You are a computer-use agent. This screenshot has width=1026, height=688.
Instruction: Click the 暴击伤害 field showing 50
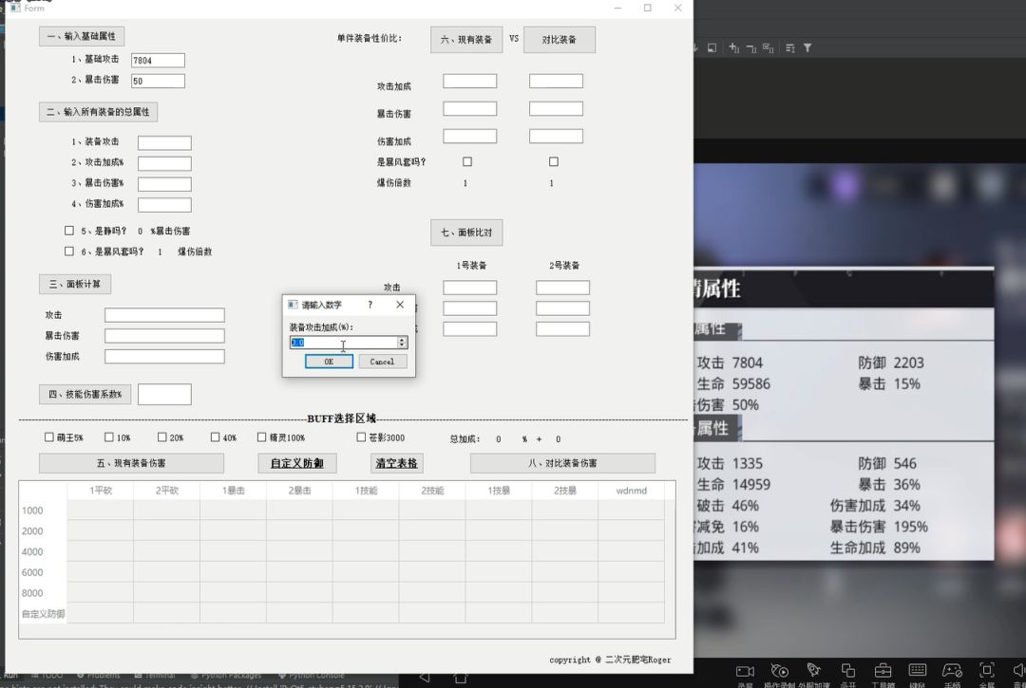point(158,81)
